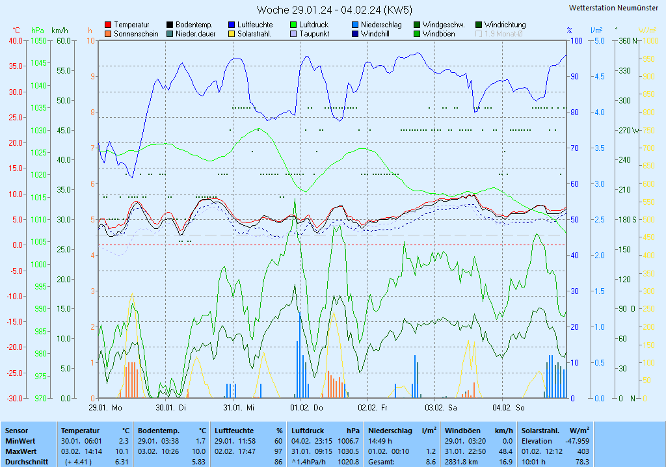Click the ^1.4hPa/h pressure trend value

pos(310,462)
